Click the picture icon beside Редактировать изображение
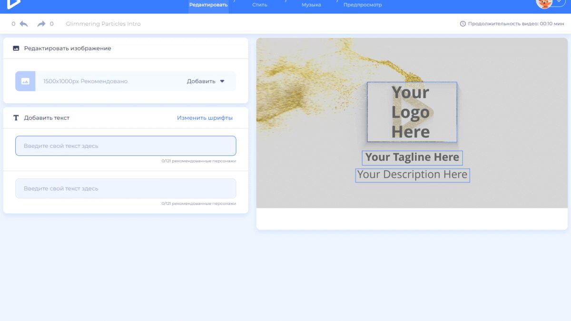This screenshot has height=321, width=571. click(16, 49)
